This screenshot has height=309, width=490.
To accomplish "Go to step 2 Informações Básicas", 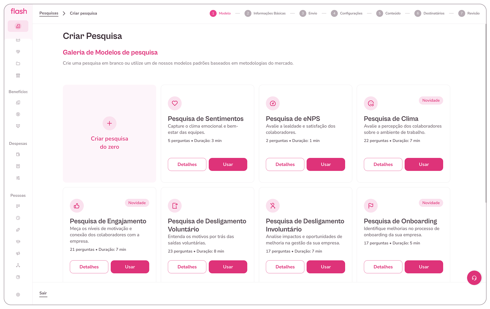I will tap(265, 13).
